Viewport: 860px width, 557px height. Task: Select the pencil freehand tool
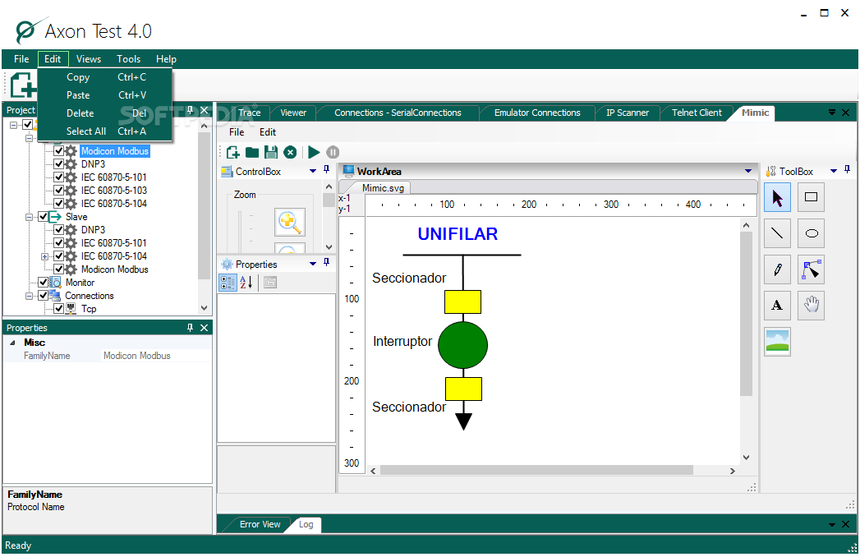(777, 269)
